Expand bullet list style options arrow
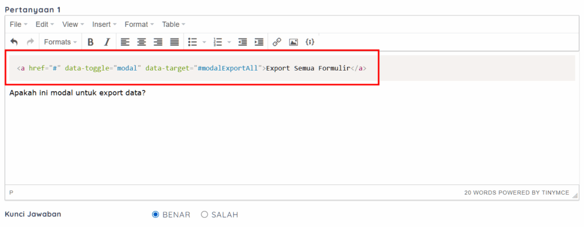The width and height of the screenshot is (584, 227). point(204,42)
